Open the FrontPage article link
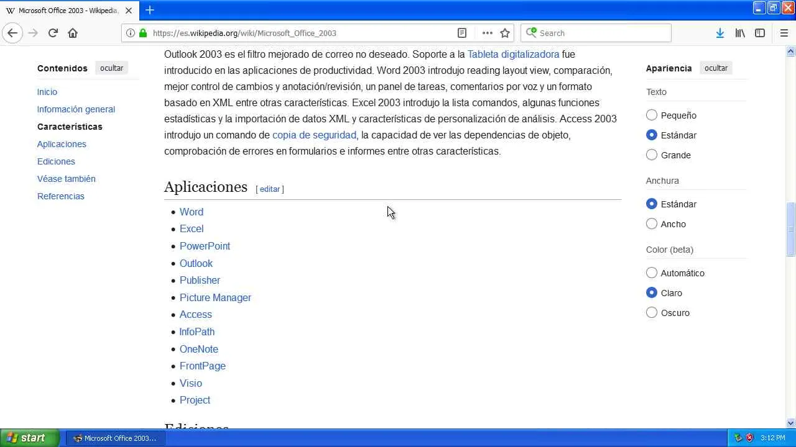 coord(203,366)
